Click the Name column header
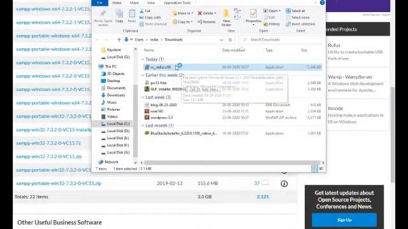The height and width of the screenshot is (229, 408). point(149,50)
